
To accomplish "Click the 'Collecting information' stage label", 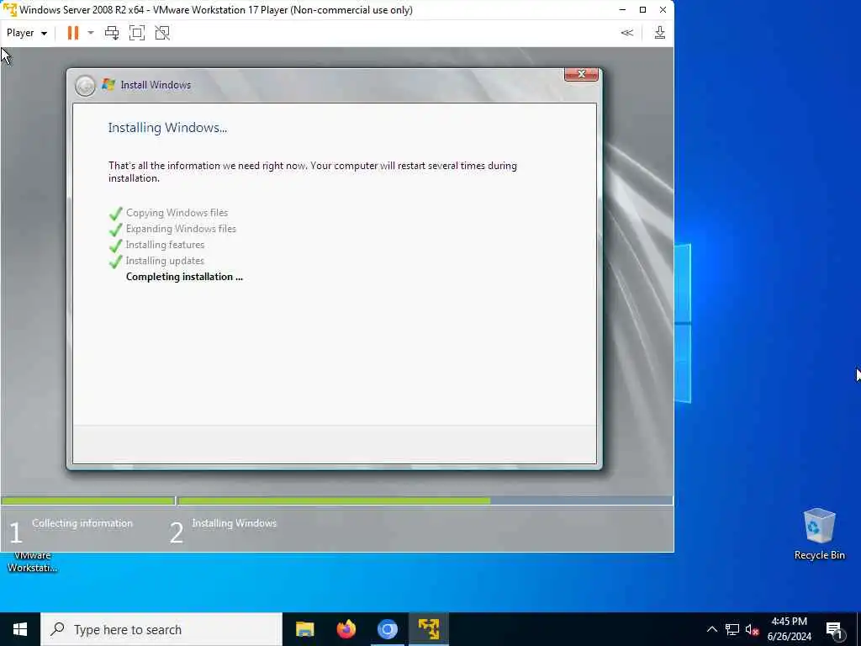I will (82, 523).
